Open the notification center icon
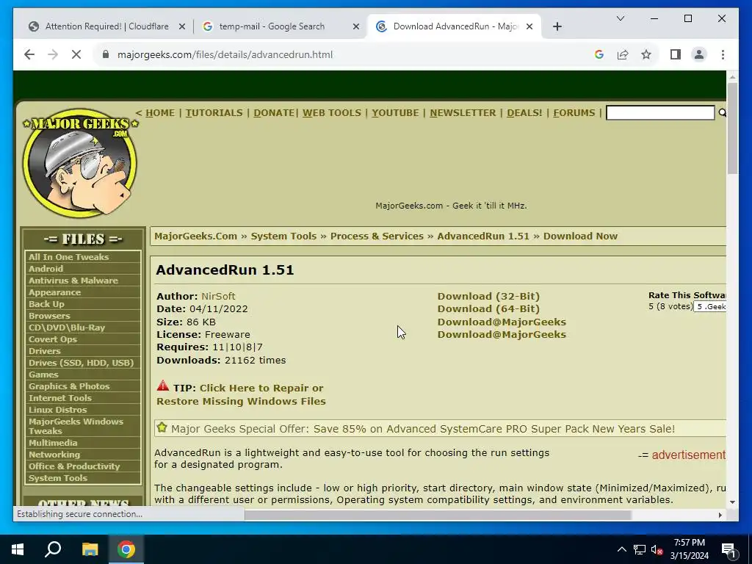 pos(728,549)
